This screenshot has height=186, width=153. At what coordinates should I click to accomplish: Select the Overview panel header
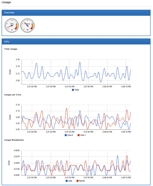(76, 13)
